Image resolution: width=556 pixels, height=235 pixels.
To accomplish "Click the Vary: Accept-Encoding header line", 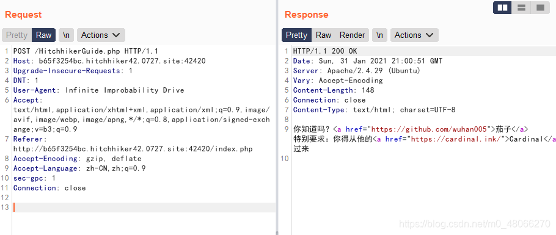I will (x=338, y=81).
